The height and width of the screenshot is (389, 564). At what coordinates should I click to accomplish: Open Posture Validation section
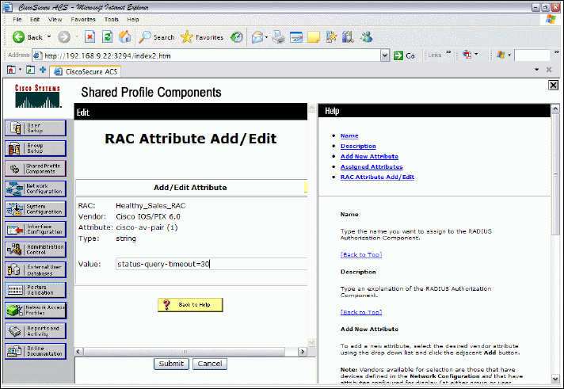click(x=36, y=290)
